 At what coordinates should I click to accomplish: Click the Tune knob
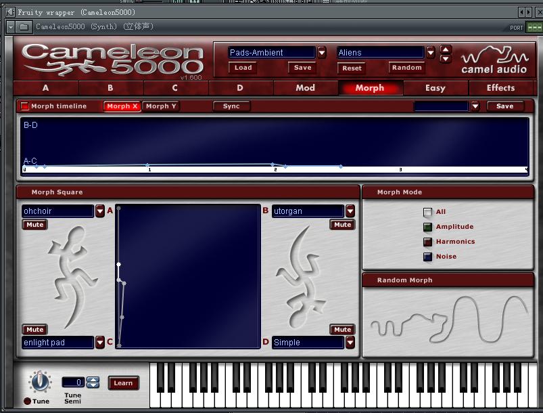[40, 381]
